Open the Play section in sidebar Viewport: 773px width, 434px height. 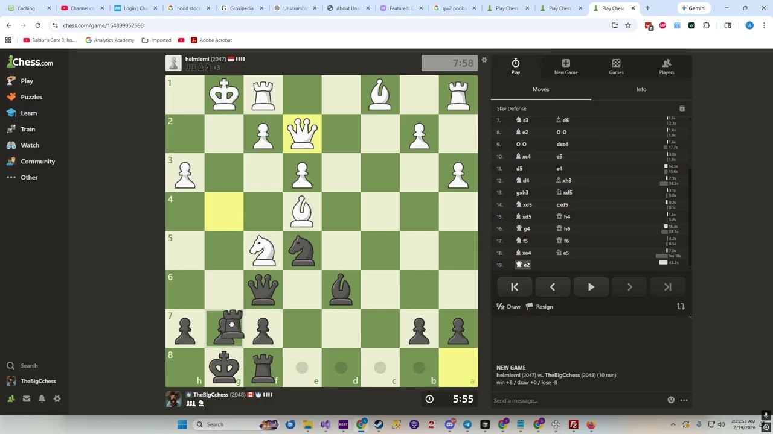point(21,81)
